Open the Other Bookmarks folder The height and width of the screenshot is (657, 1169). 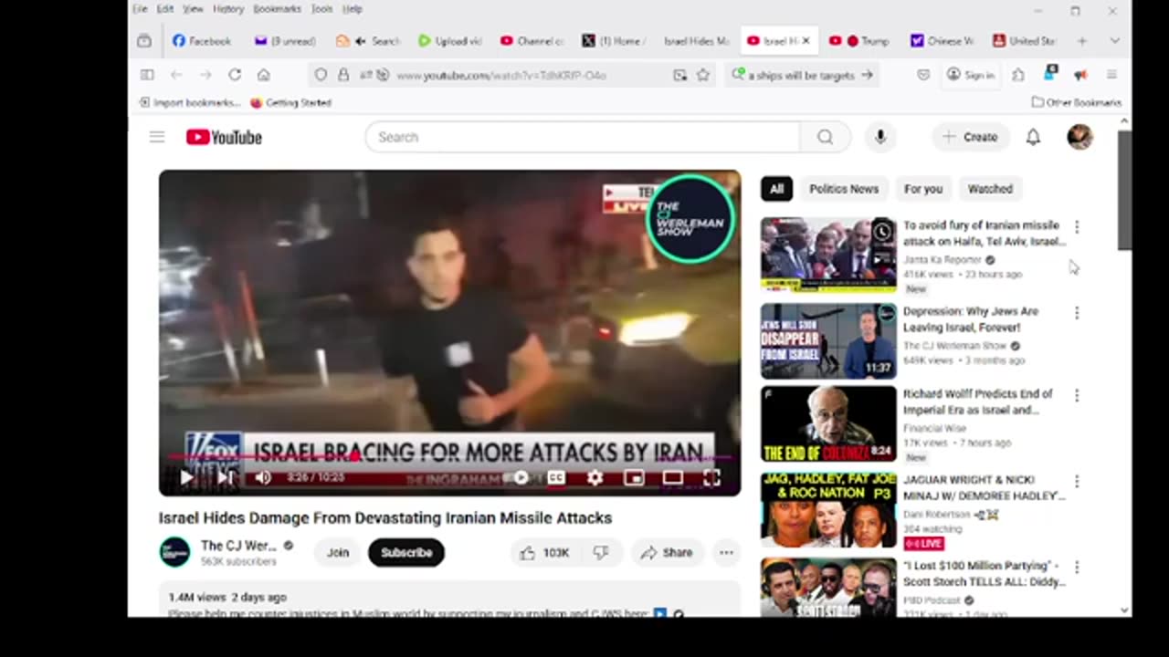tap(1076, 102)
